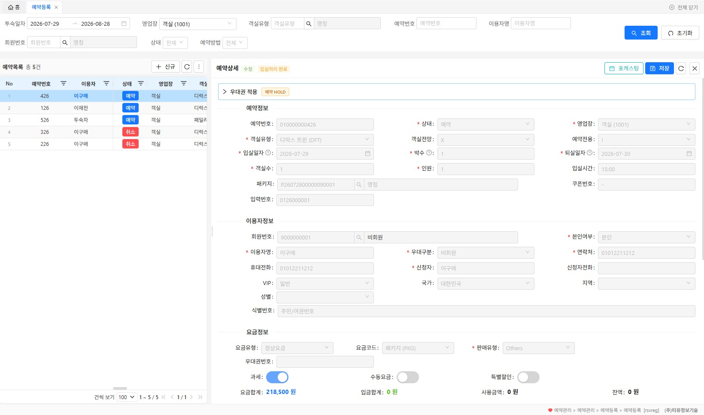Go to next page arrow in pagination
Image resolution: width=704 pixels, height=415 pixels.
tap(191, 397)
